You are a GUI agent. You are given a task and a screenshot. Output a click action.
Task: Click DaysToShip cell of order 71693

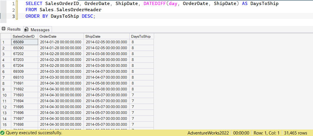click(x=141, y=95)
